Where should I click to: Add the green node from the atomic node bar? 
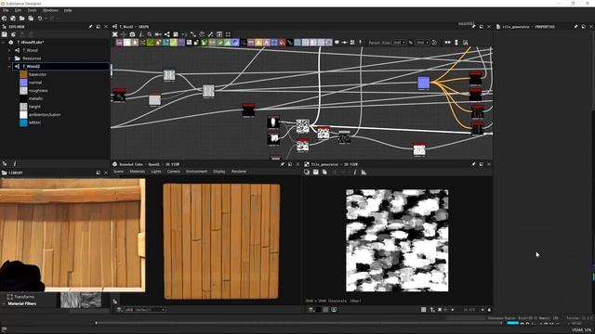pyautogui.click(x=151, y=43)
